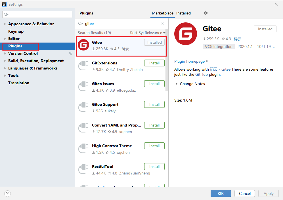Install the RestfulTool plugin
Image resolution: width=283 pixels, height=200 pixels.
point(154,167)
